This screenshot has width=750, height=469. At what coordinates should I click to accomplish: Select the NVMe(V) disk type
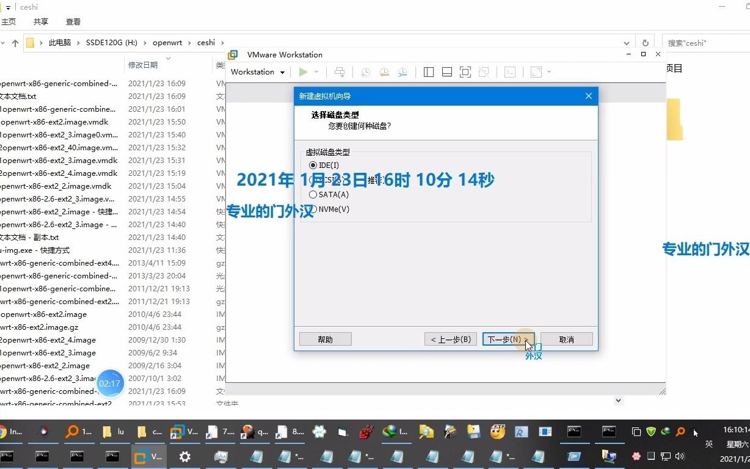tap(330, 209)
